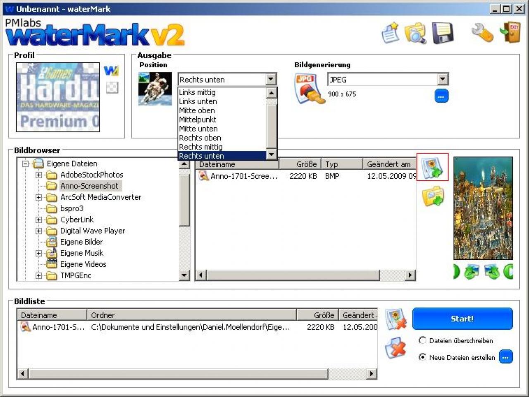Screen dimensions: 529x397
Task: Add selected image to Bildliste
Action: [x=432, y=167]
